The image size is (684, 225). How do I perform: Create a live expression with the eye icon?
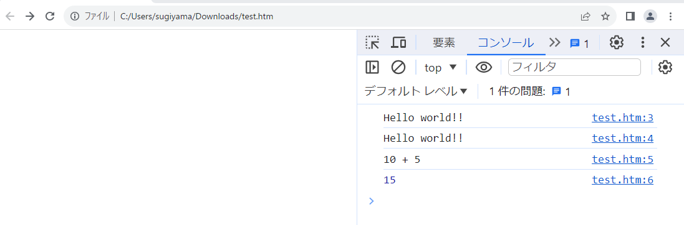click(484, 68)
